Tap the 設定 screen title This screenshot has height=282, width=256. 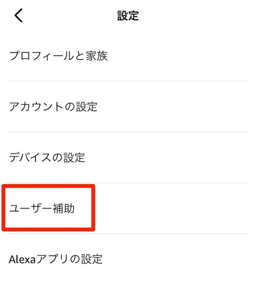click(x=128, y=16)
